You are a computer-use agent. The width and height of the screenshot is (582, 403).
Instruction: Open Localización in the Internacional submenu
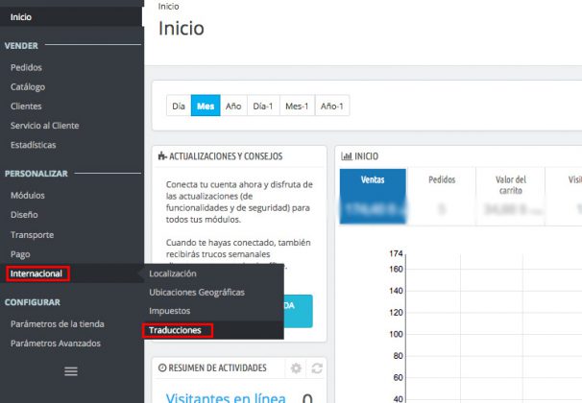pyautogui.click(x=173, y=273)
